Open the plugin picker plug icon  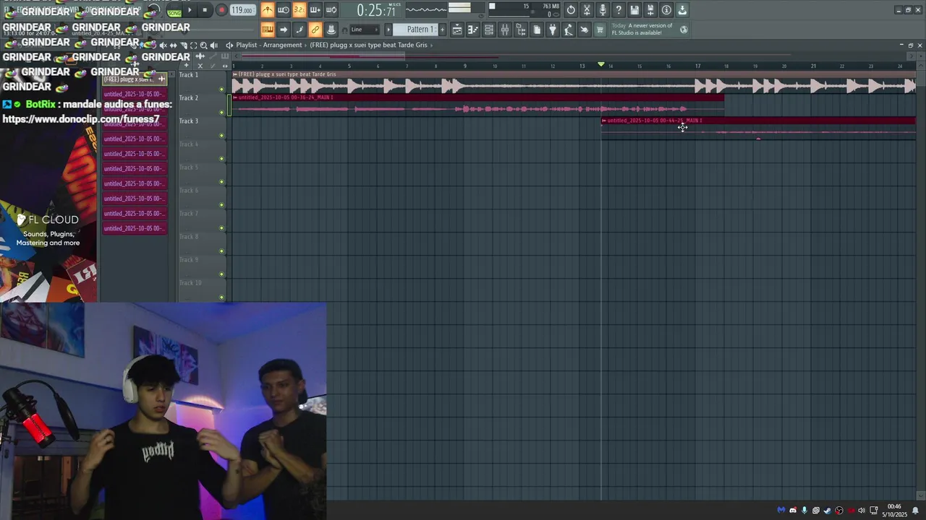tap(553, 30)
